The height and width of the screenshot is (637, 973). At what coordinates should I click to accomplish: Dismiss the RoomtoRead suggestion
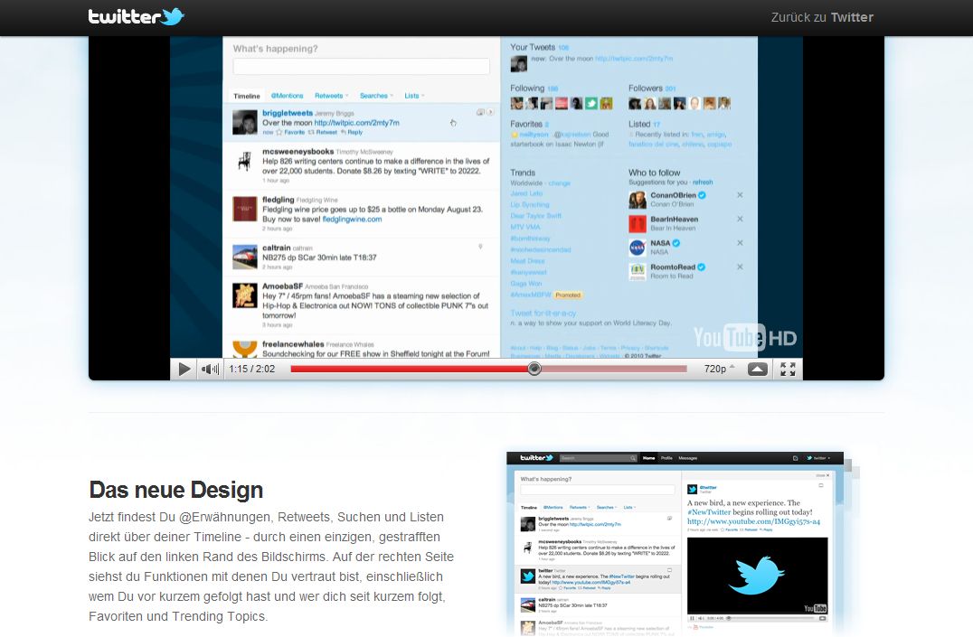tap(740, 267)
